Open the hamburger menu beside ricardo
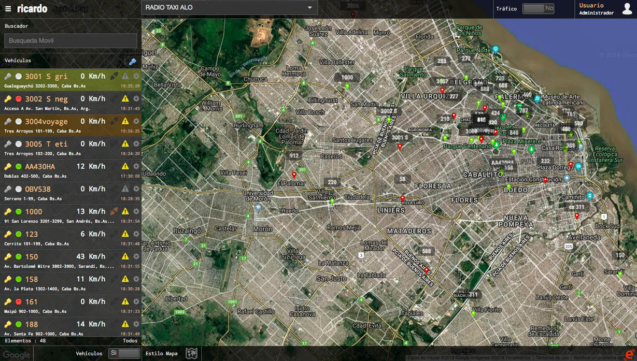Viewport: 637px width, 361px height. pos(8,9)
